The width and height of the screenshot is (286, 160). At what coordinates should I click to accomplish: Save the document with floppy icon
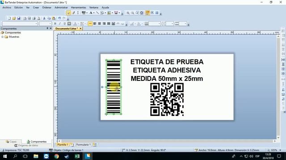pyautogui.click(x=19, y=18)
